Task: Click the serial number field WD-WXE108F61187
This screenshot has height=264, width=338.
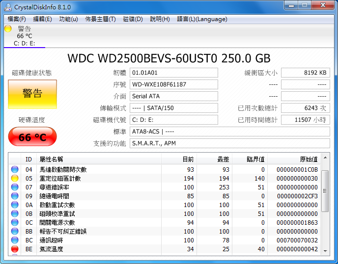Action: coord(174,84)
